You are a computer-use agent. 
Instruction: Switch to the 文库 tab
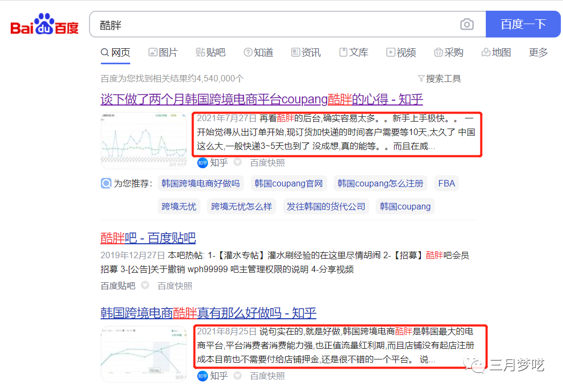(x=354, y=52)
